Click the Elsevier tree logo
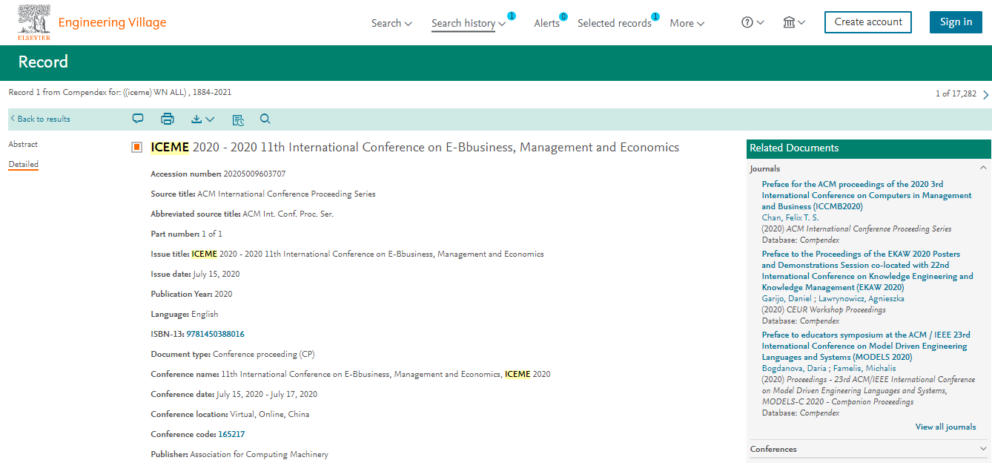The width and height of the screenshot is (992, 463). (34, 22)
